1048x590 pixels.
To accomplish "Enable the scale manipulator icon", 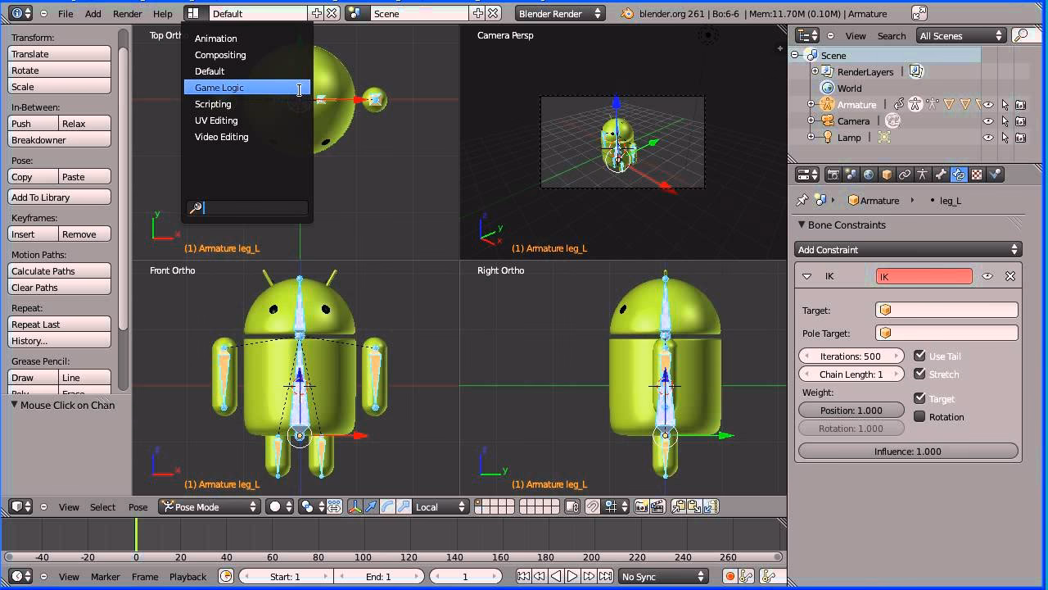I will pos(404,506).
